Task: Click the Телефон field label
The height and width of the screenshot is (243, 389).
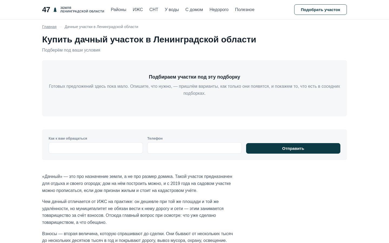Action: 155,138
